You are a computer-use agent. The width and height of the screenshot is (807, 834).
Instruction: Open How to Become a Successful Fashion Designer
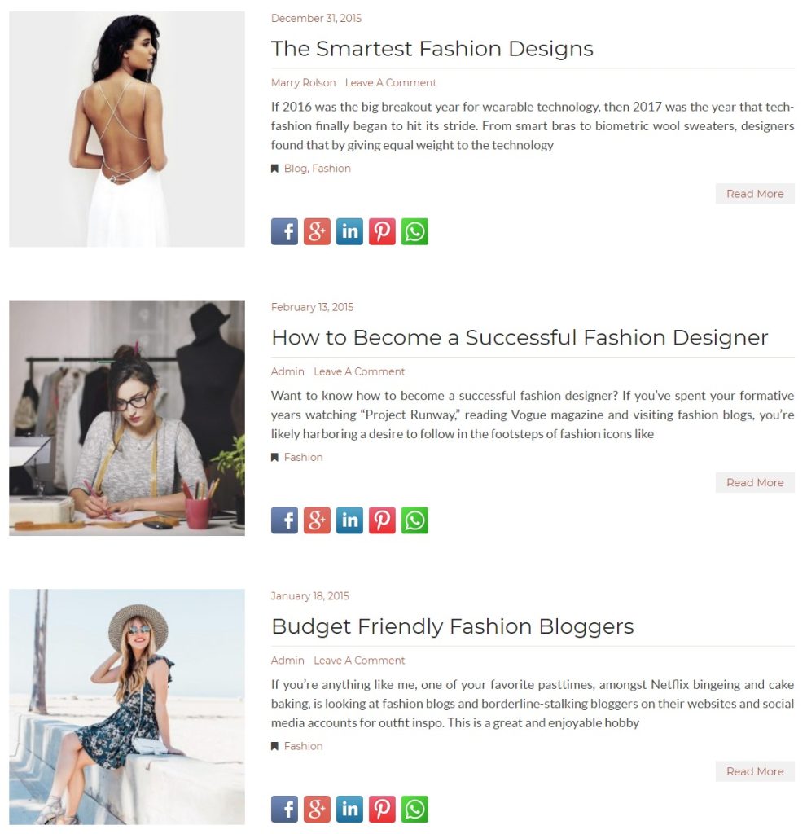(x=520, y=337)
